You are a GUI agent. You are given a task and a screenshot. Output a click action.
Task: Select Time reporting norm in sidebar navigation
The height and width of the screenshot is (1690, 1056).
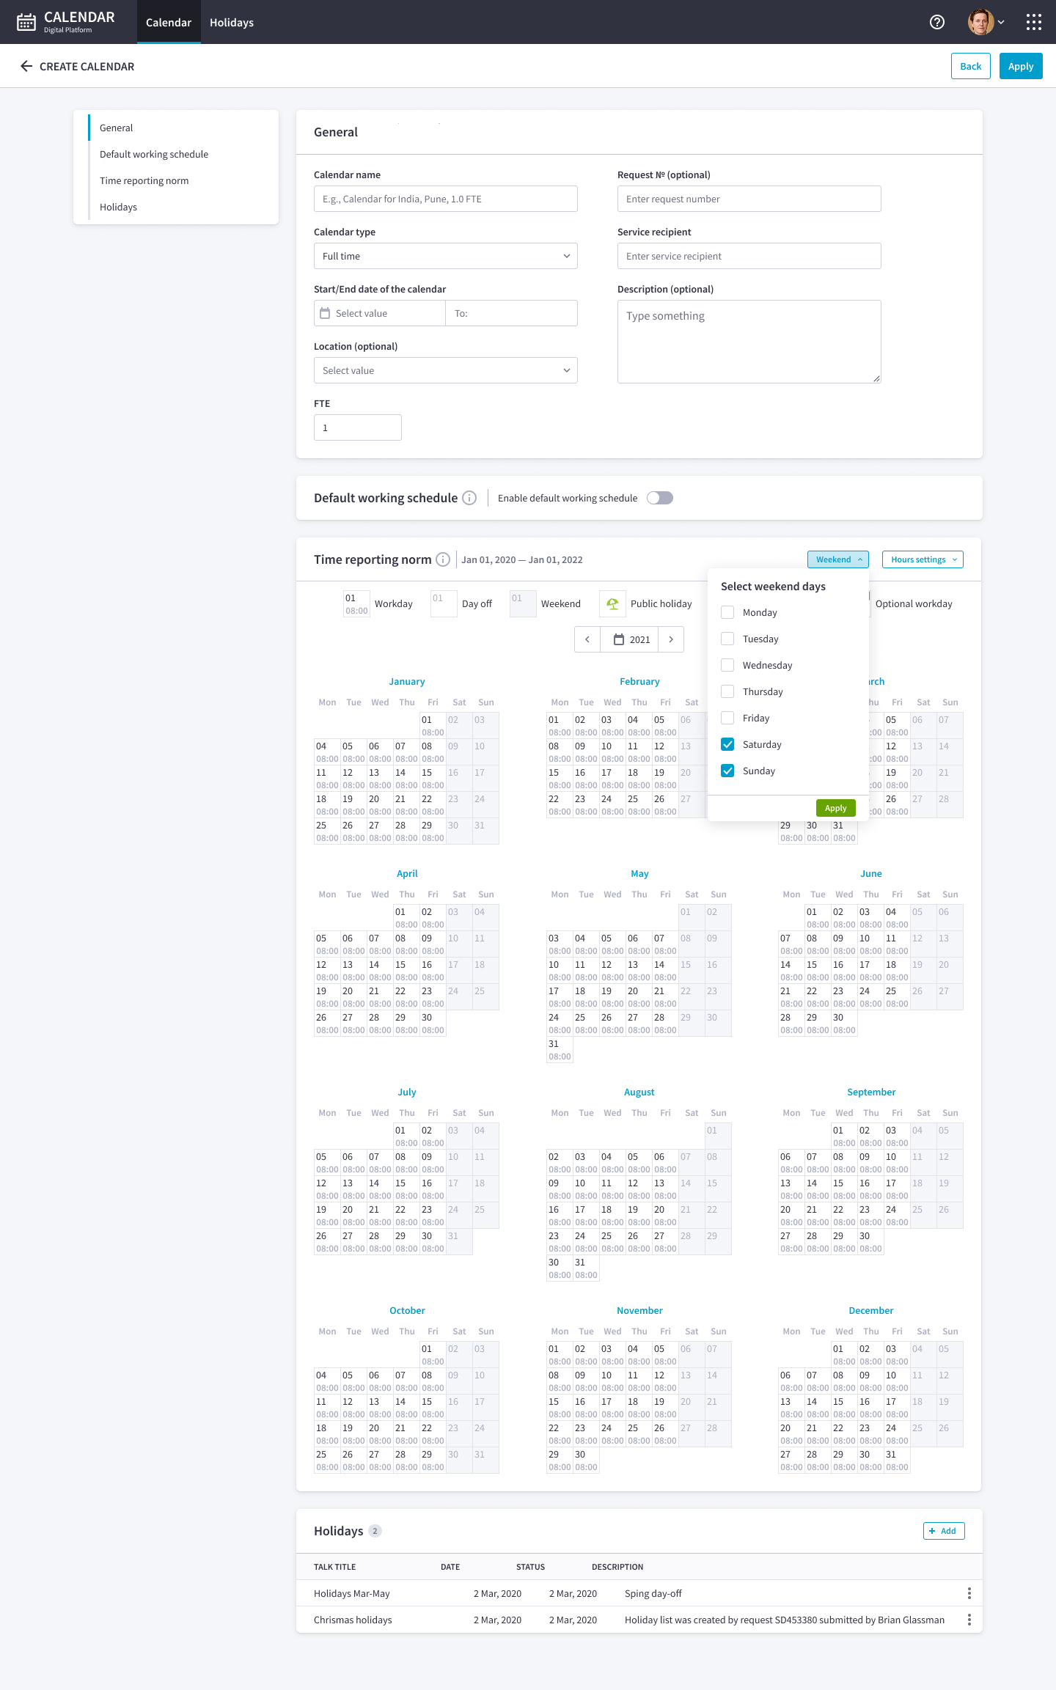point(144,180)
